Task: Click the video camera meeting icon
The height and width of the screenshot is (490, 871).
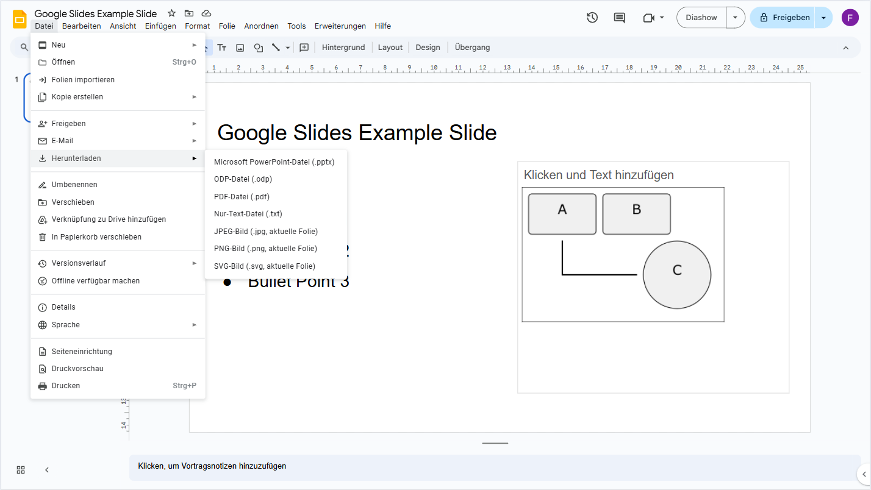Action: [x=648, y=18]
